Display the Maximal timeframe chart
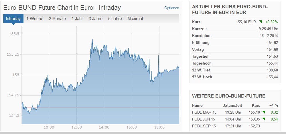 pyautogui.click(x=135, y=19)
